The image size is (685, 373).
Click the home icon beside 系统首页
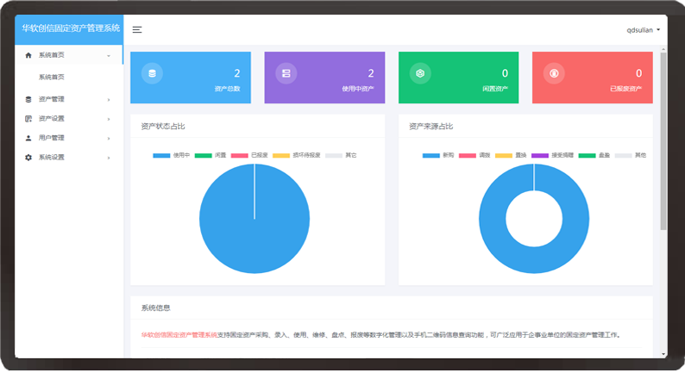(x=28, y=55)
